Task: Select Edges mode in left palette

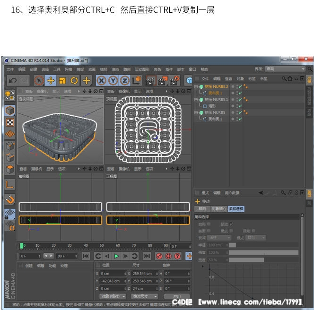Action: tap(10, 158)
